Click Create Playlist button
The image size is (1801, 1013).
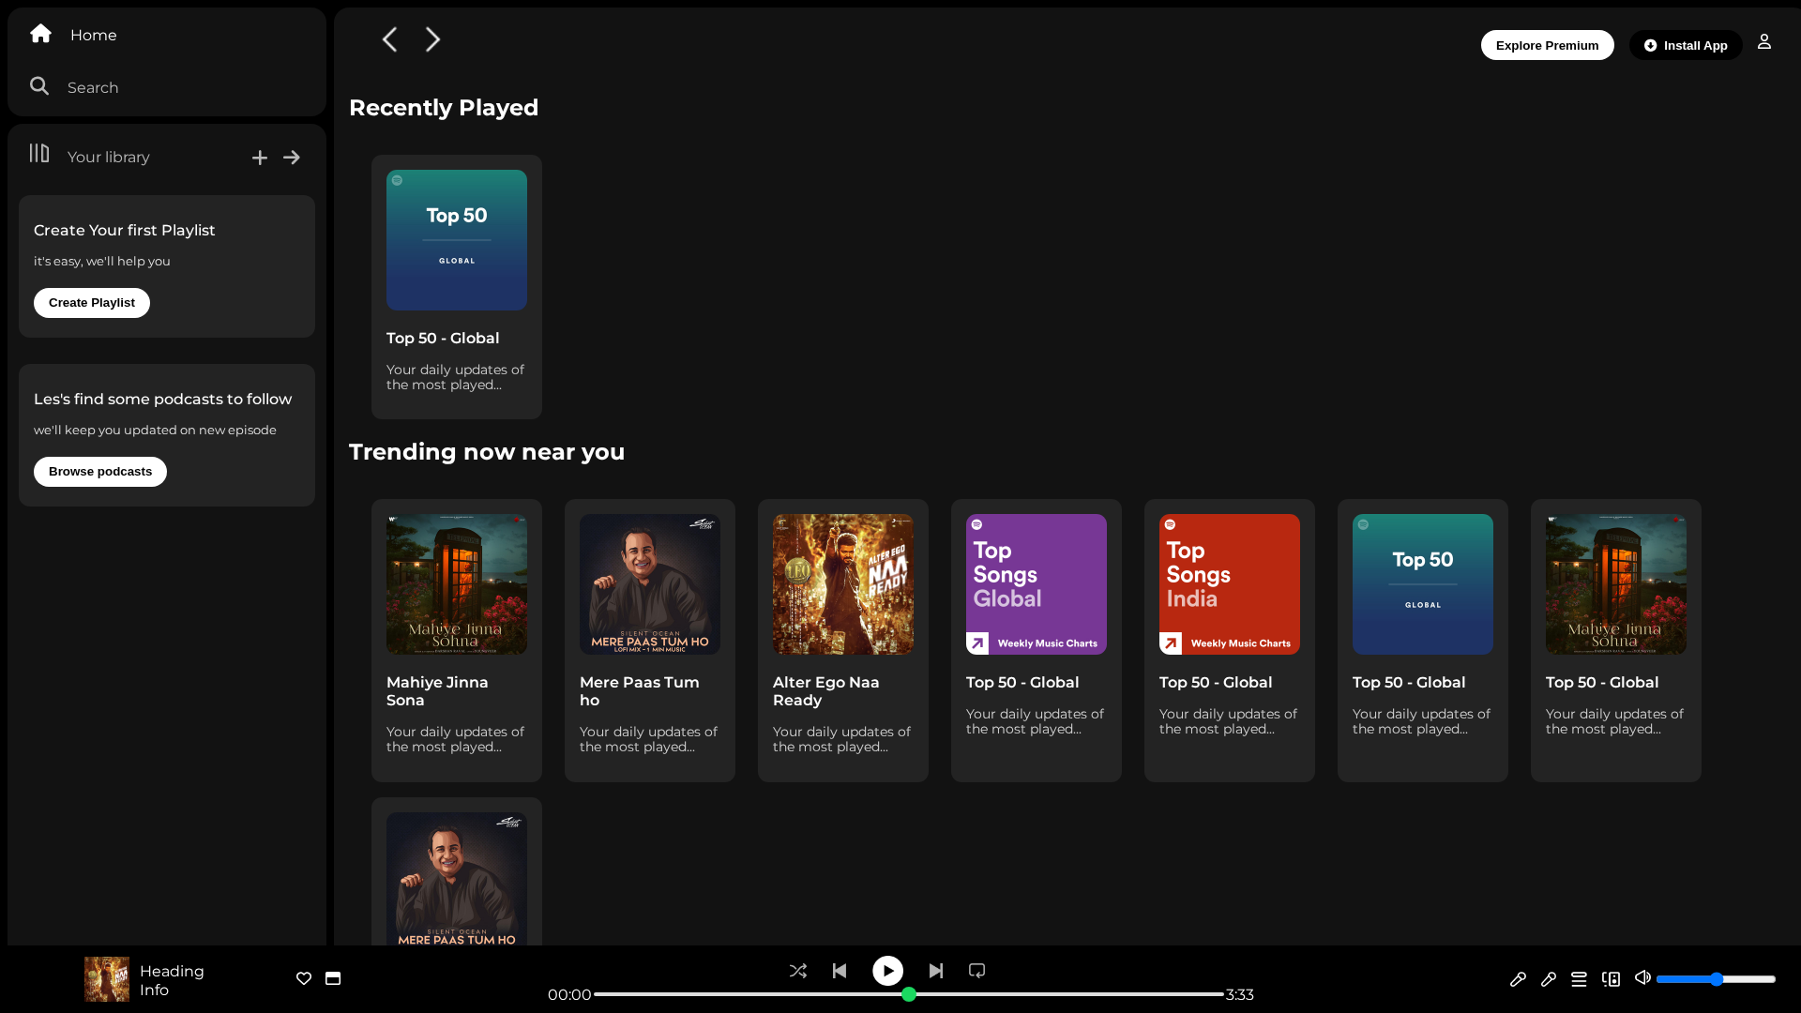pos(92,303)
